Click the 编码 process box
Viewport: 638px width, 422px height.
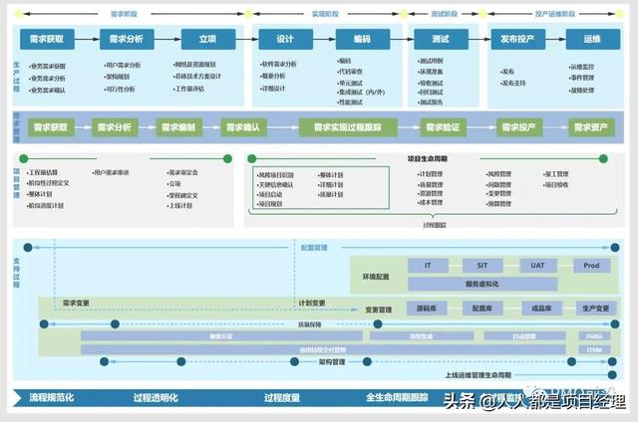pos(363,39)
